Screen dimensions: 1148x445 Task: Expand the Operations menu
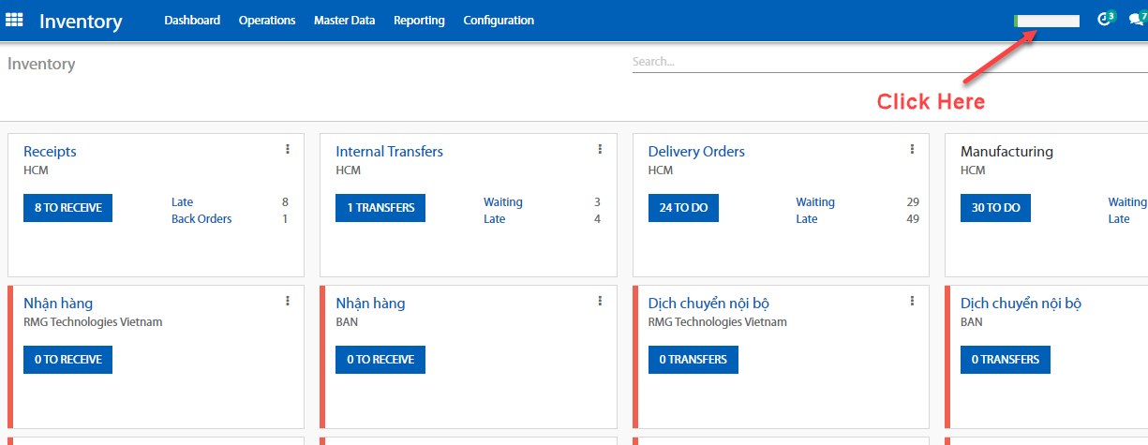pyautogui.click(x=266, y=21)
